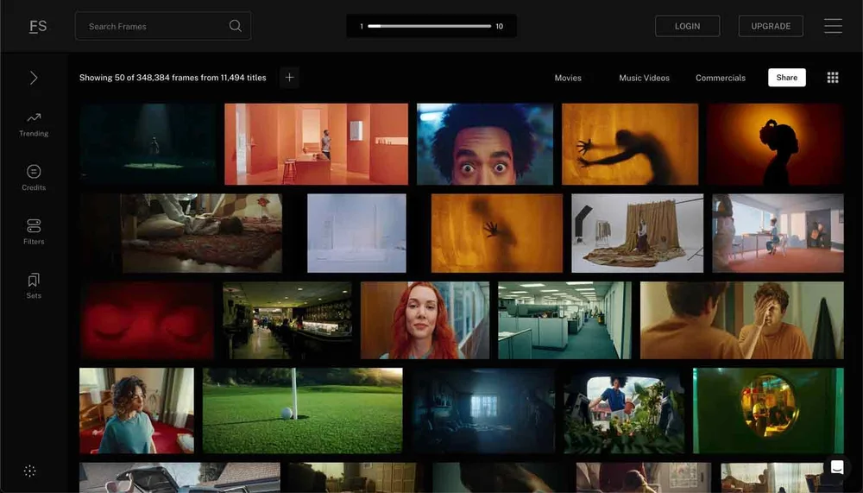Open the dark blue bedroom frame
Image resolution: width=863 pixels, height=493 pixels.
pos(484,411)
